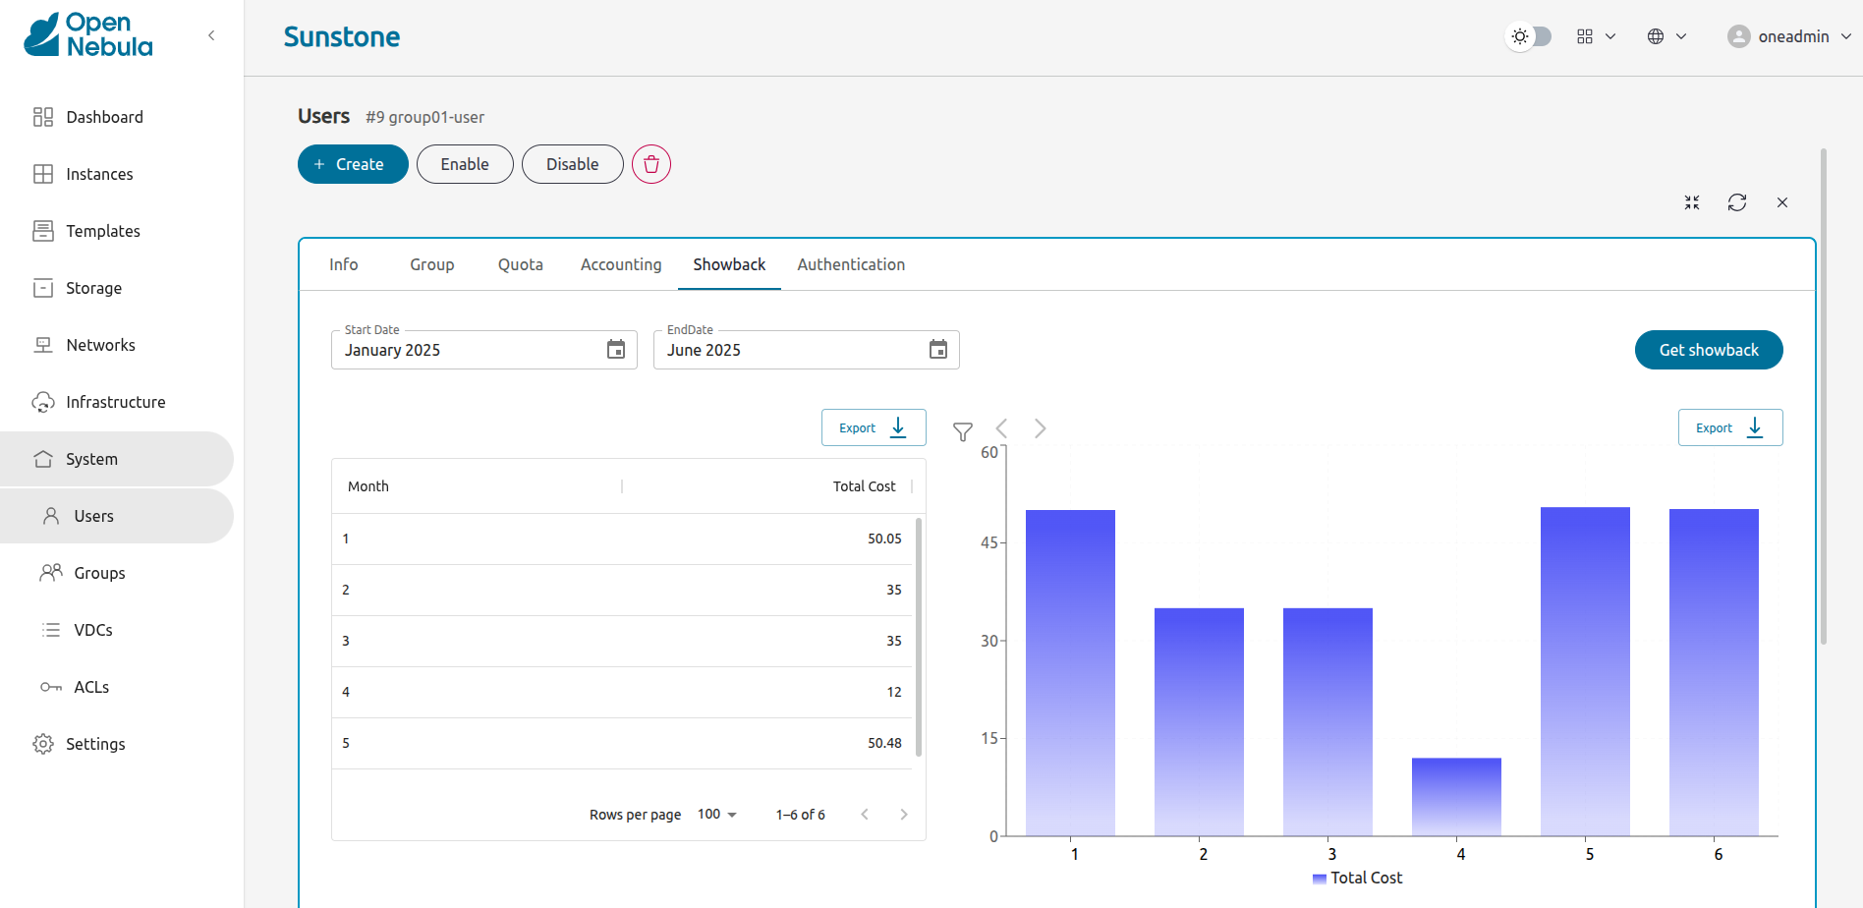Expand the language globe dropdown
Viewport: 1863px width, 908px height.
point(1666,36)
